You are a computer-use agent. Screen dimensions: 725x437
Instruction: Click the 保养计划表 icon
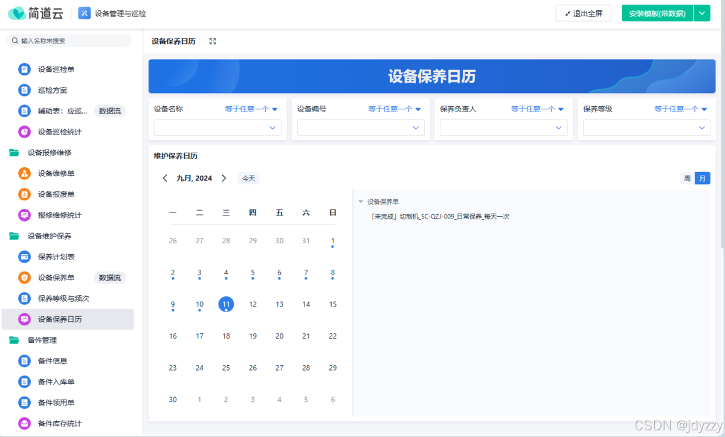[x=24, y=257]
